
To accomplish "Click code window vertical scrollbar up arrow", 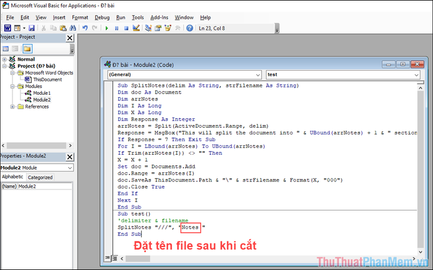I will pos(420,88).
